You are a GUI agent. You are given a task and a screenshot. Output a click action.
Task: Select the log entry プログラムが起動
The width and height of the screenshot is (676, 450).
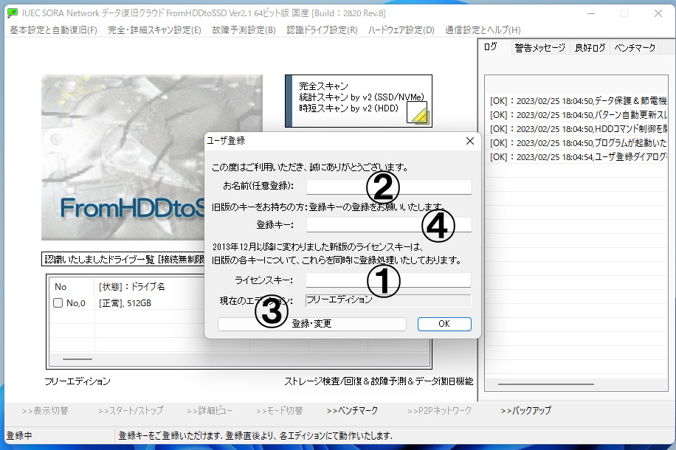point(578,142)
